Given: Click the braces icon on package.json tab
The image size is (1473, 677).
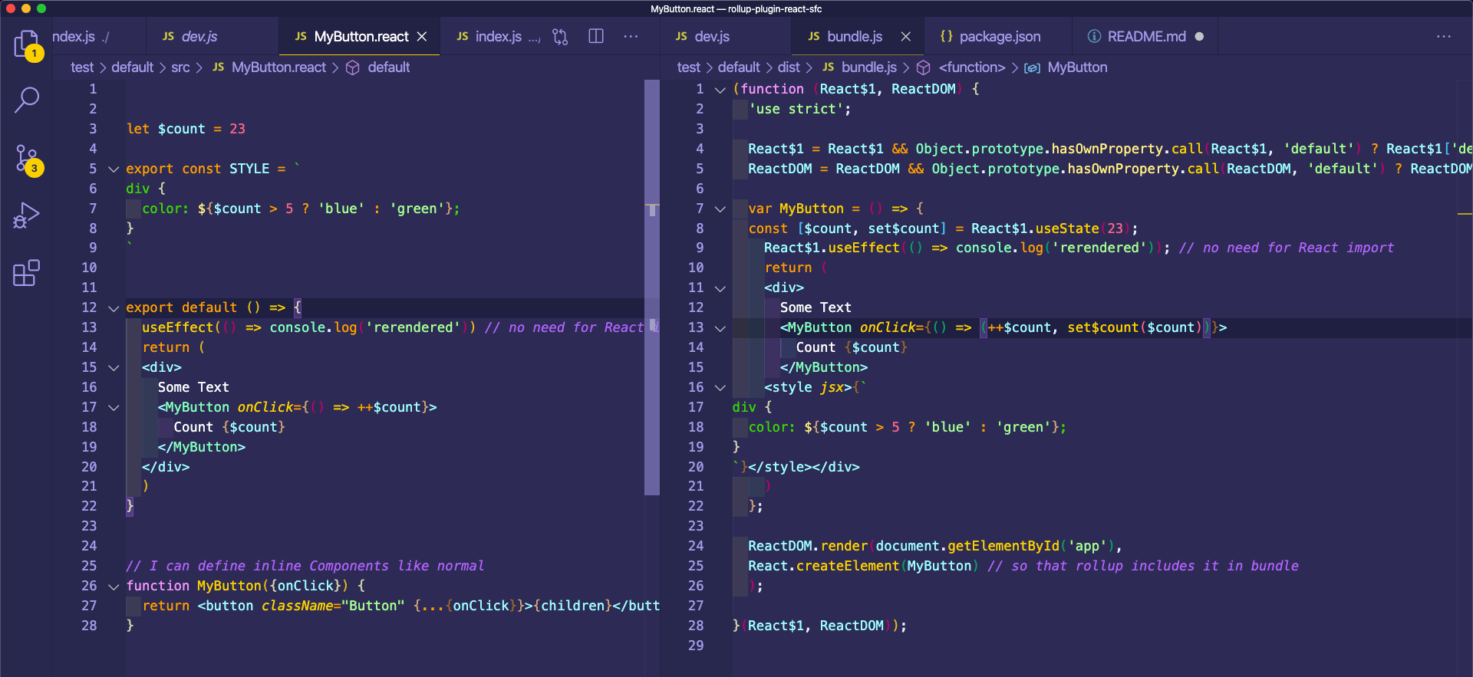Looking at the screenshot, I should point(946,37).
